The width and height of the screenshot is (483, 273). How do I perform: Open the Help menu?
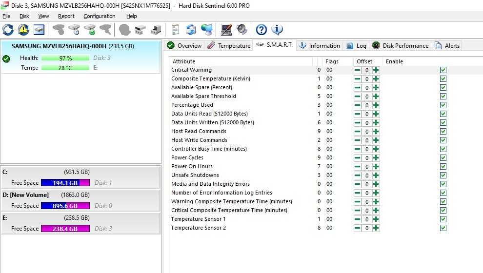(132, 16)
